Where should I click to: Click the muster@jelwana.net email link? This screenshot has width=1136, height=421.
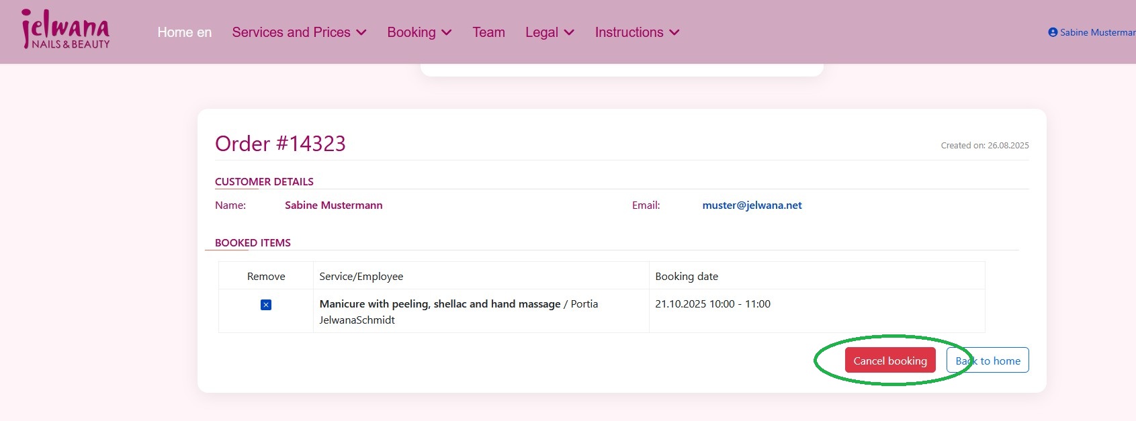(752, 205)
